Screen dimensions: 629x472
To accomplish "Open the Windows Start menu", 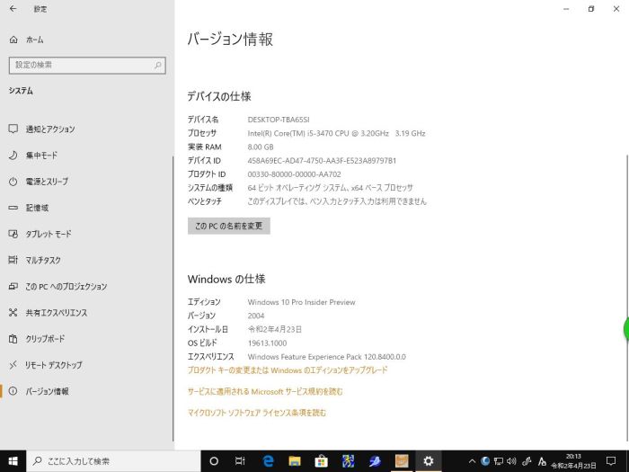I will click(13, 460).
